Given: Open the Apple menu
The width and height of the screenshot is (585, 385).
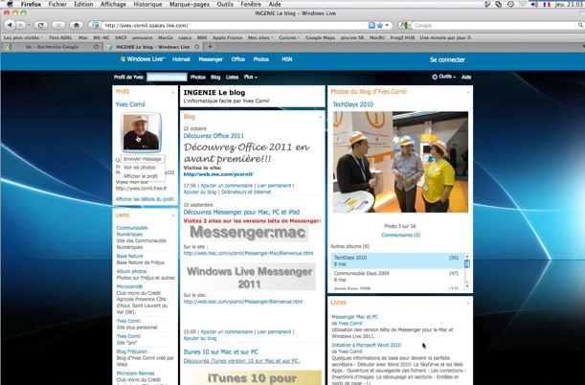Looking at the screenshot, I should coord(10,4).
